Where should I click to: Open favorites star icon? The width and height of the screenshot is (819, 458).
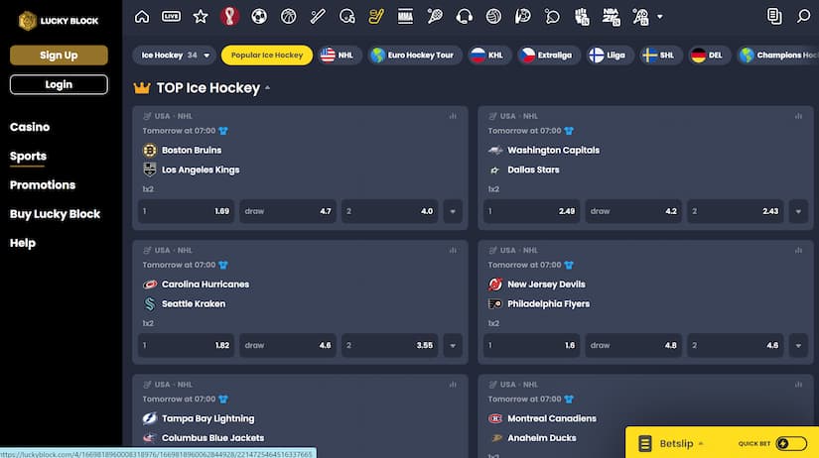(201, 17)
